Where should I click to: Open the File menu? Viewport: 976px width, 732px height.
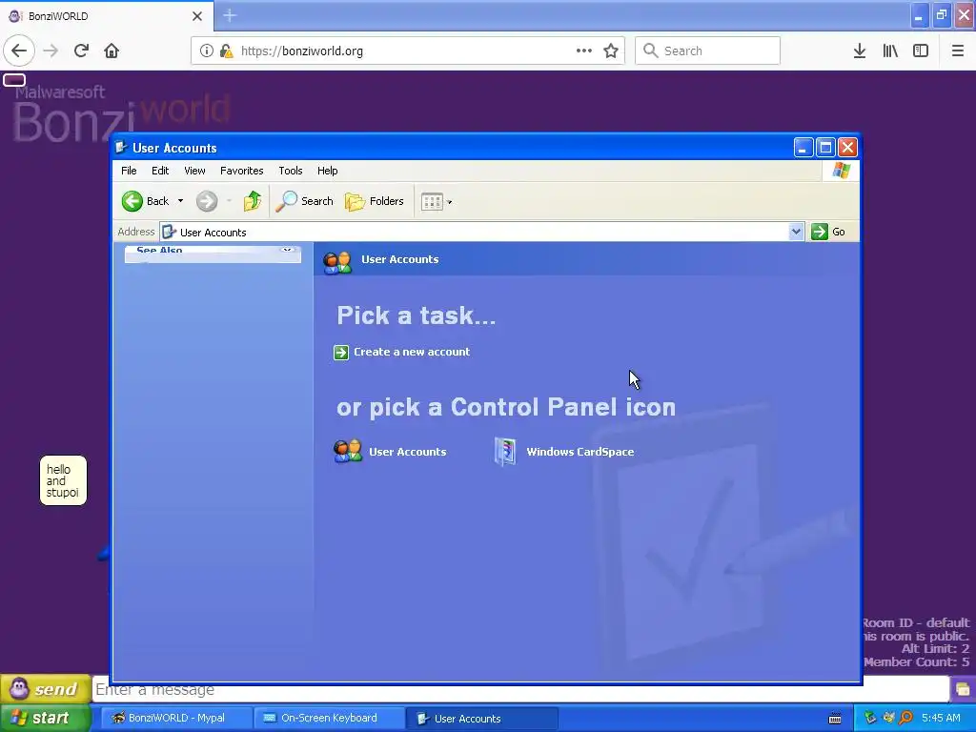coord(129,171)
